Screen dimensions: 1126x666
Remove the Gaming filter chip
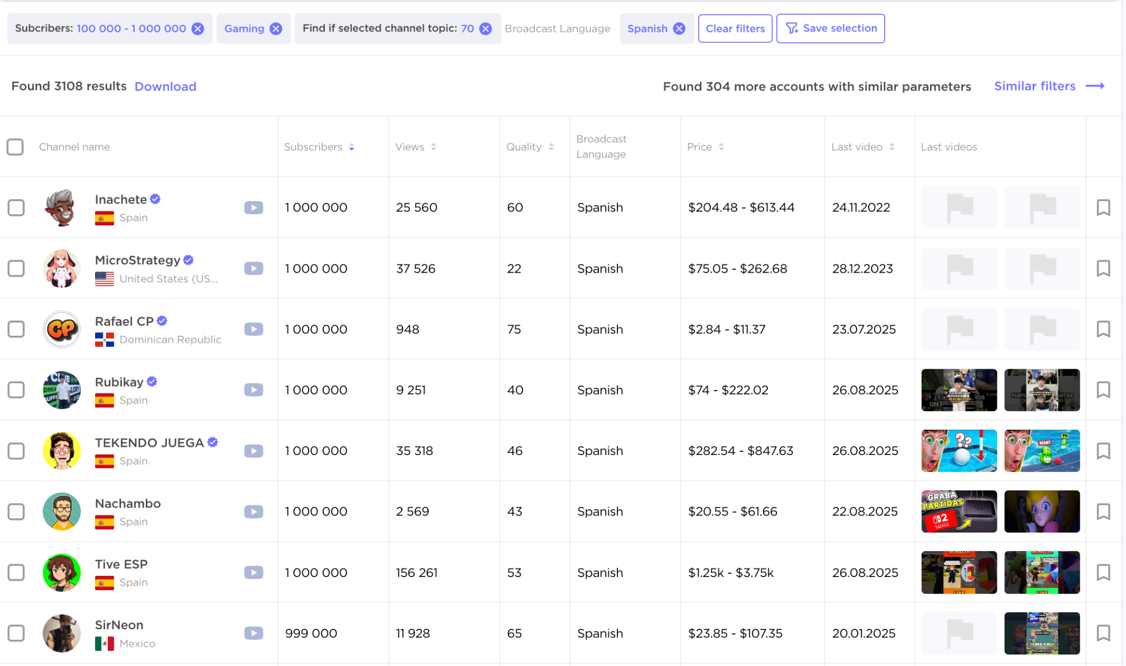click(x=276, y=29)
